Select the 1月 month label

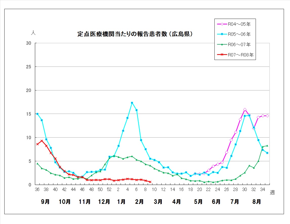121,202
